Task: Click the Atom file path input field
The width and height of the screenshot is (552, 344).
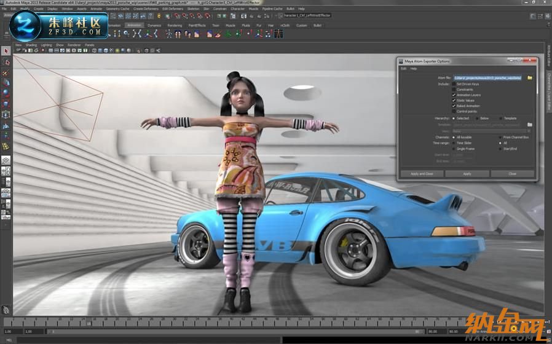Action: [487, 78]
